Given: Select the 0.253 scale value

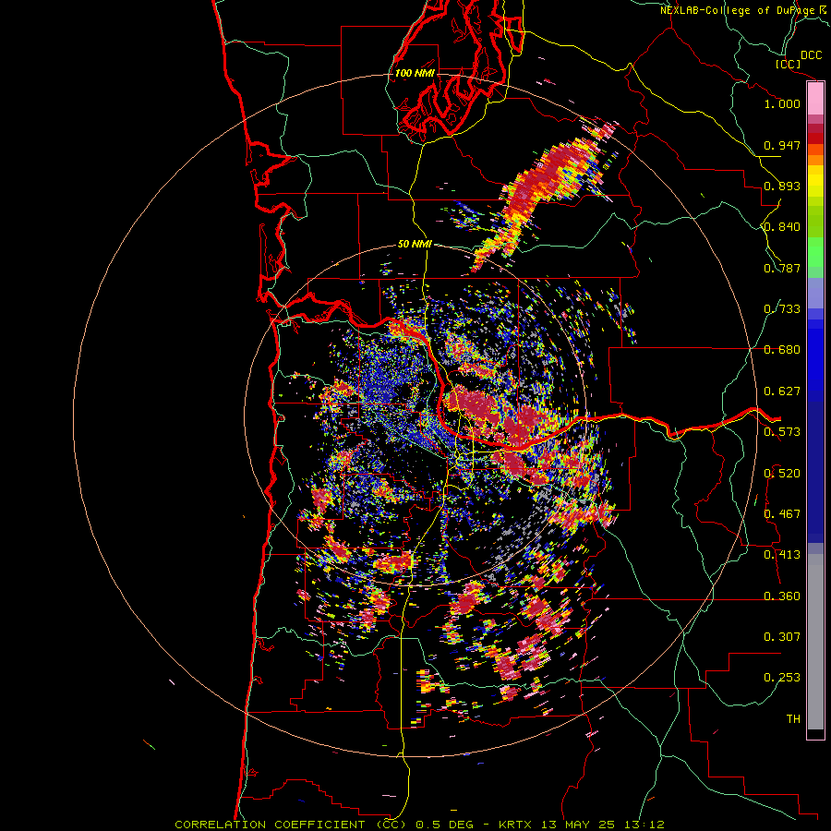Looking at the screenshot, I should point(782,678).
